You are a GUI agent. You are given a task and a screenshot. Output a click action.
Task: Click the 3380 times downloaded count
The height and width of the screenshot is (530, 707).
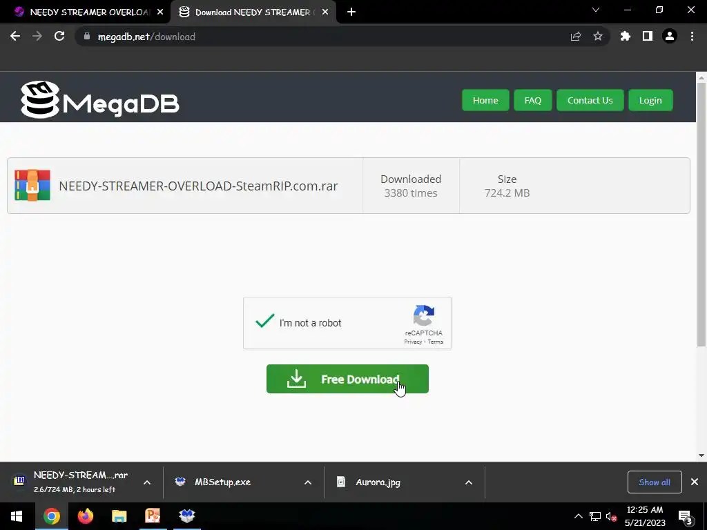[411, 193]
